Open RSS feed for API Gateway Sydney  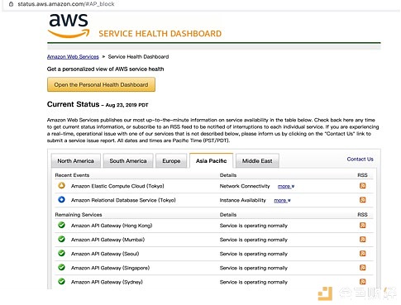coord(363,282)
